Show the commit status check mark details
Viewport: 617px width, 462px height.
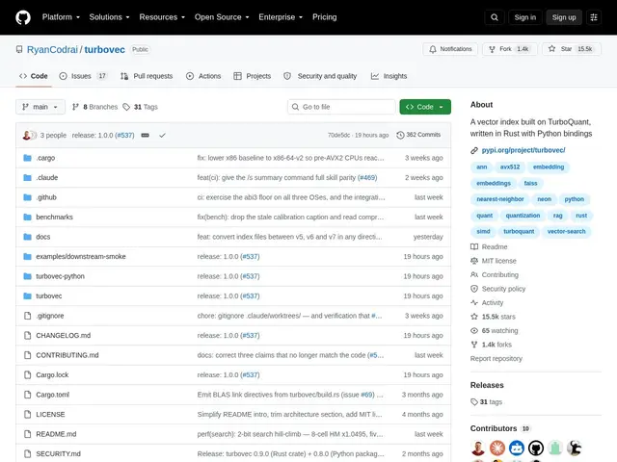(x=162, y=135)
